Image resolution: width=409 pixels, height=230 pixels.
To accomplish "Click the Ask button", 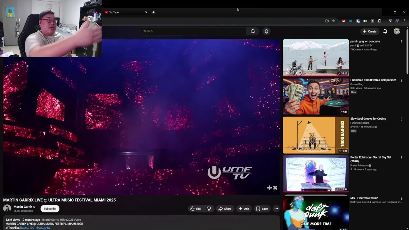I will [x=243, y=209].
